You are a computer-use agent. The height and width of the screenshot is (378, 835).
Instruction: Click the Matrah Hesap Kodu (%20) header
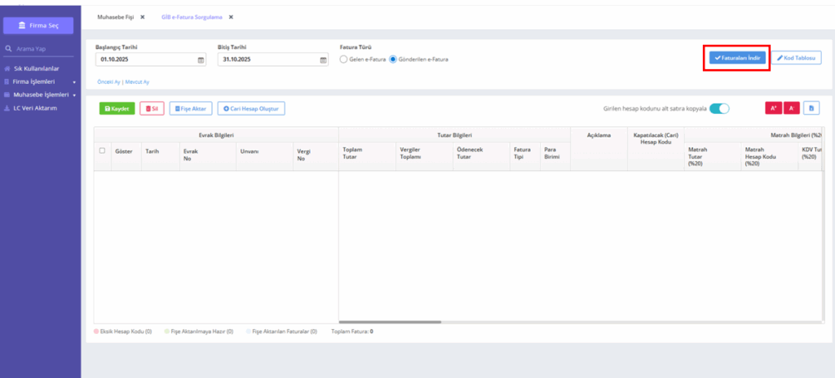769,156
